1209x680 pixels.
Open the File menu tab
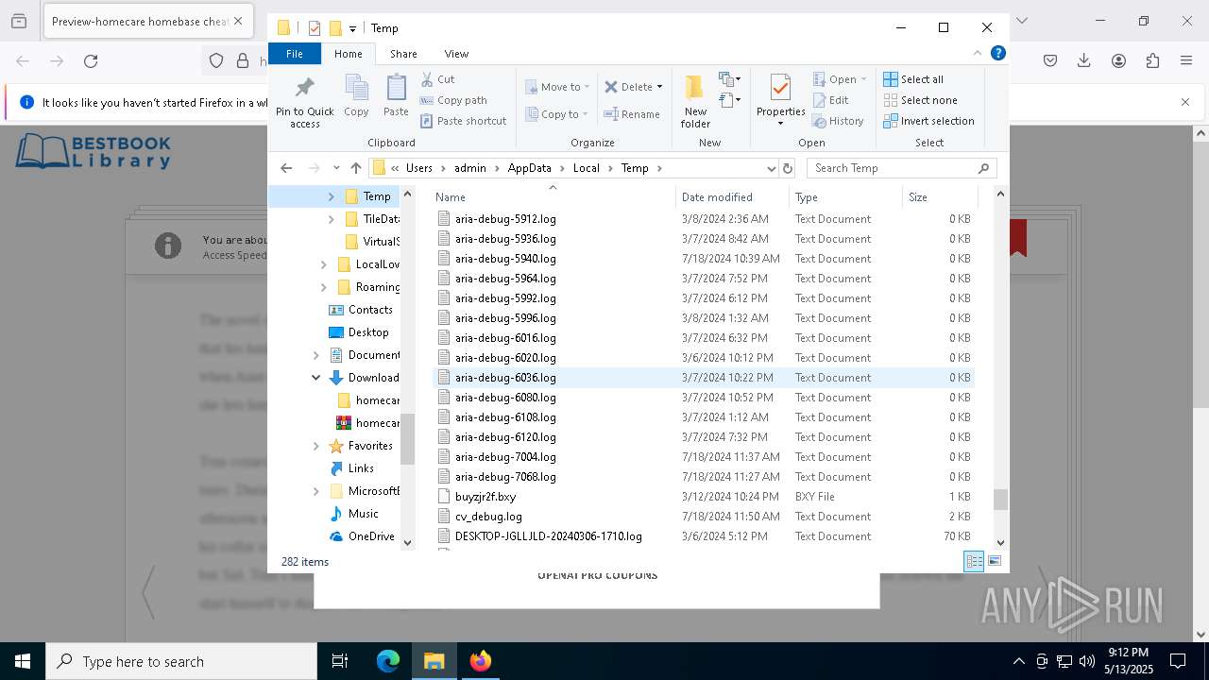coord(295,54)
